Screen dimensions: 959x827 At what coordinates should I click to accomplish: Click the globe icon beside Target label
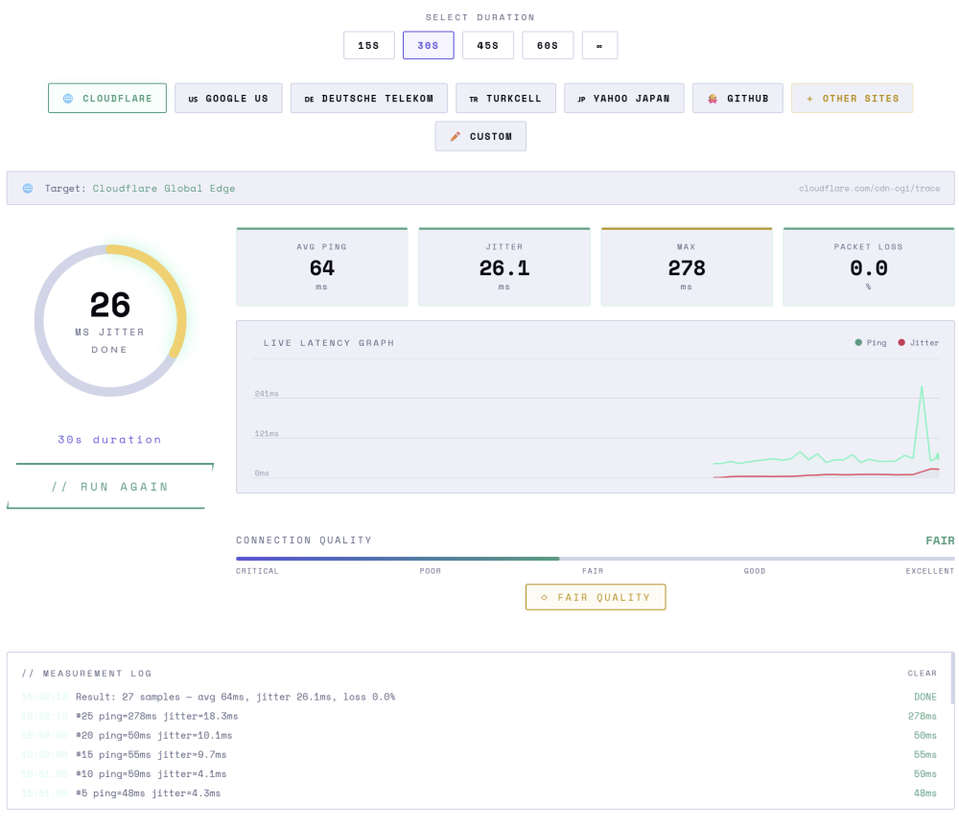tap(28, 188)
